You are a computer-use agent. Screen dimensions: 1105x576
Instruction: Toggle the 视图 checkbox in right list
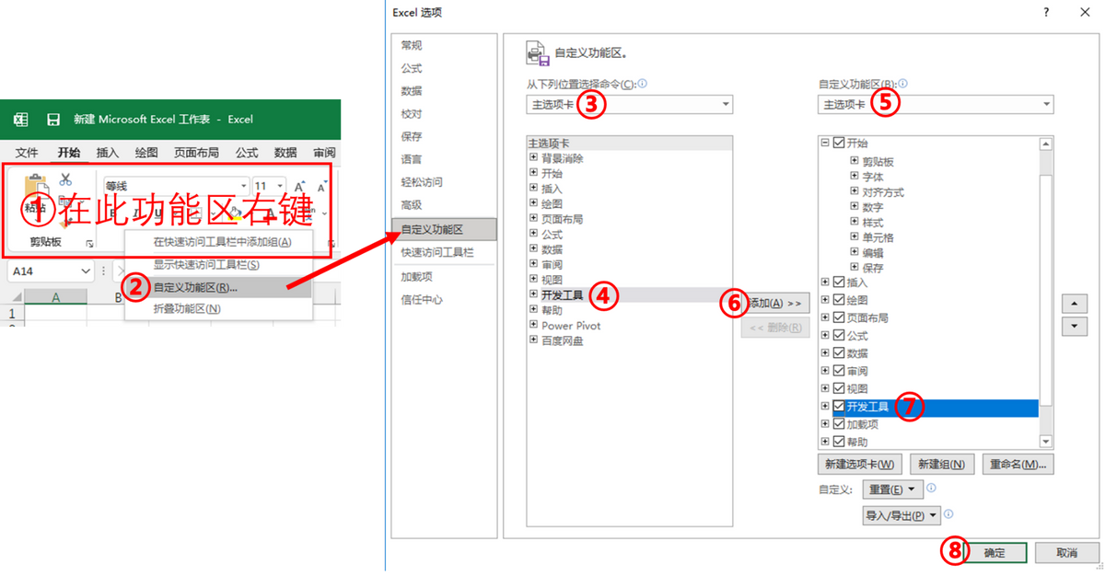[838, 388]
